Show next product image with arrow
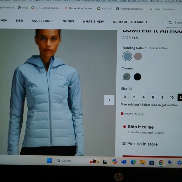This screenshot has height=182, width=182. point(109,100)
